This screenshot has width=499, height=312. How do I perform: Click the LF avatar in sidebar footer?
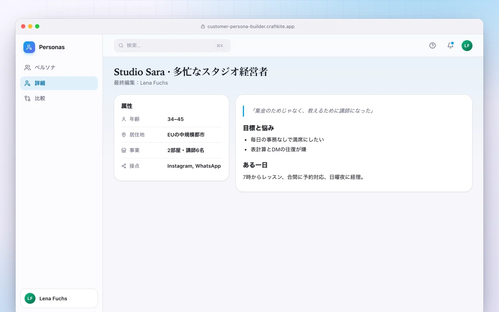click(x=30, y=298)
